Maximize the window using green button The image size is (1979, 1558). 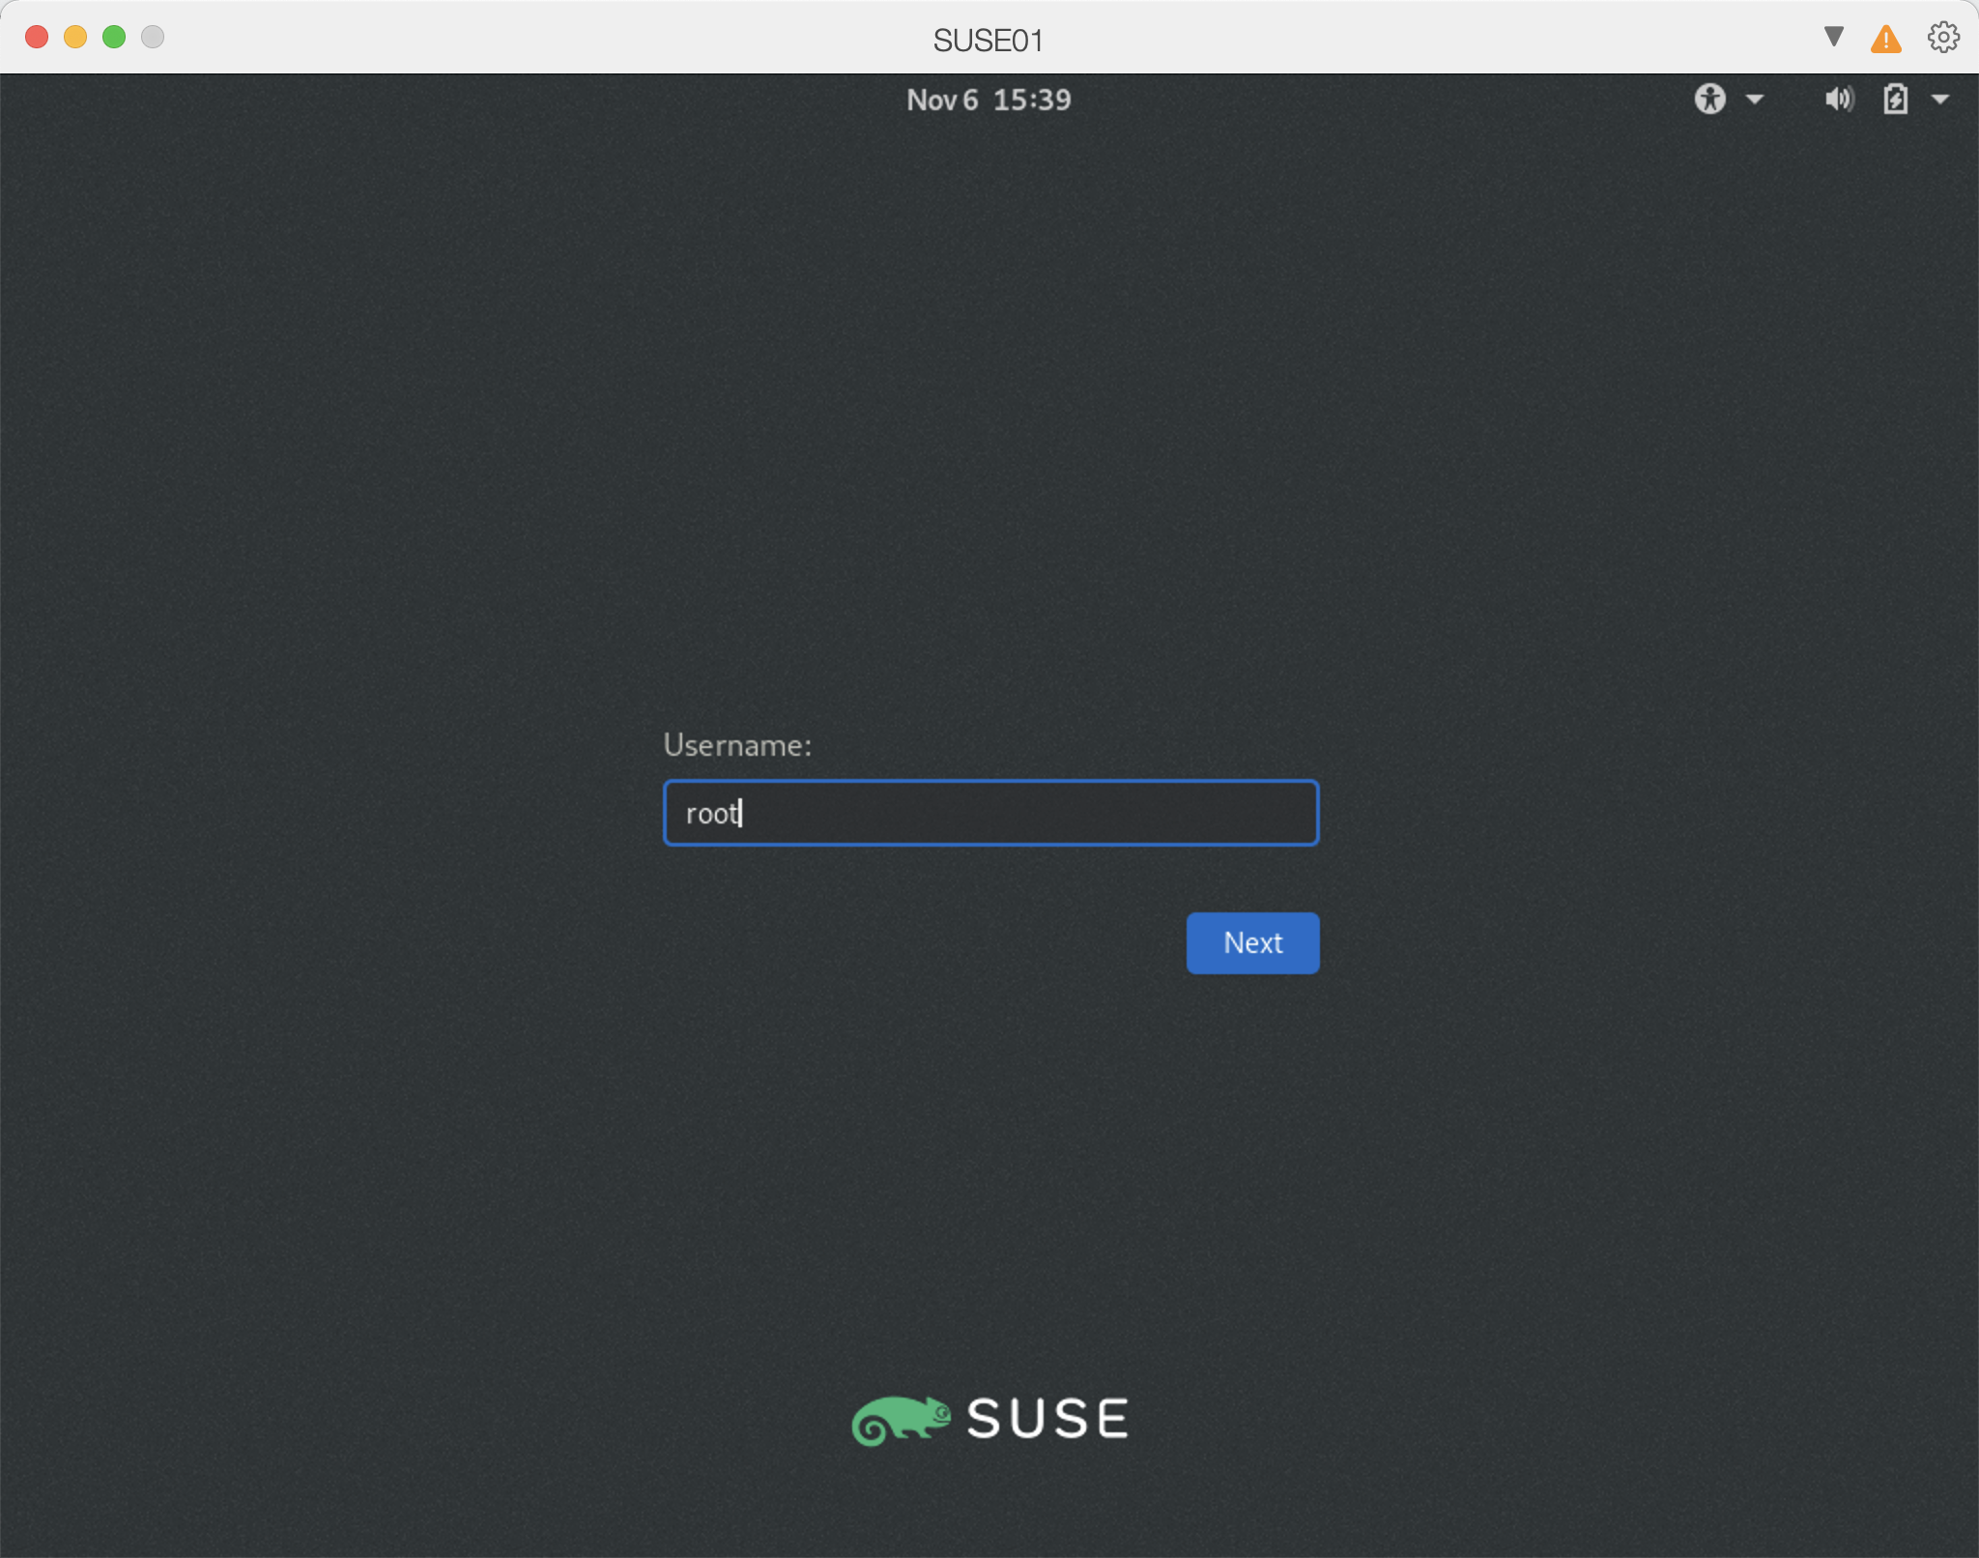coord(114,37)
